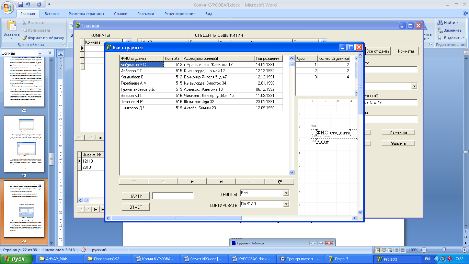Switch to the Вставка ribbon tab
469x264 pixels.
coord(52,14)
